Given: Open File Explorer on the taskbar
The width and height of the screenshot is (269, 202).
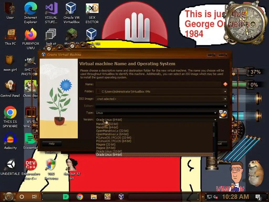Looking at the screenshot, I should [94, 197].
